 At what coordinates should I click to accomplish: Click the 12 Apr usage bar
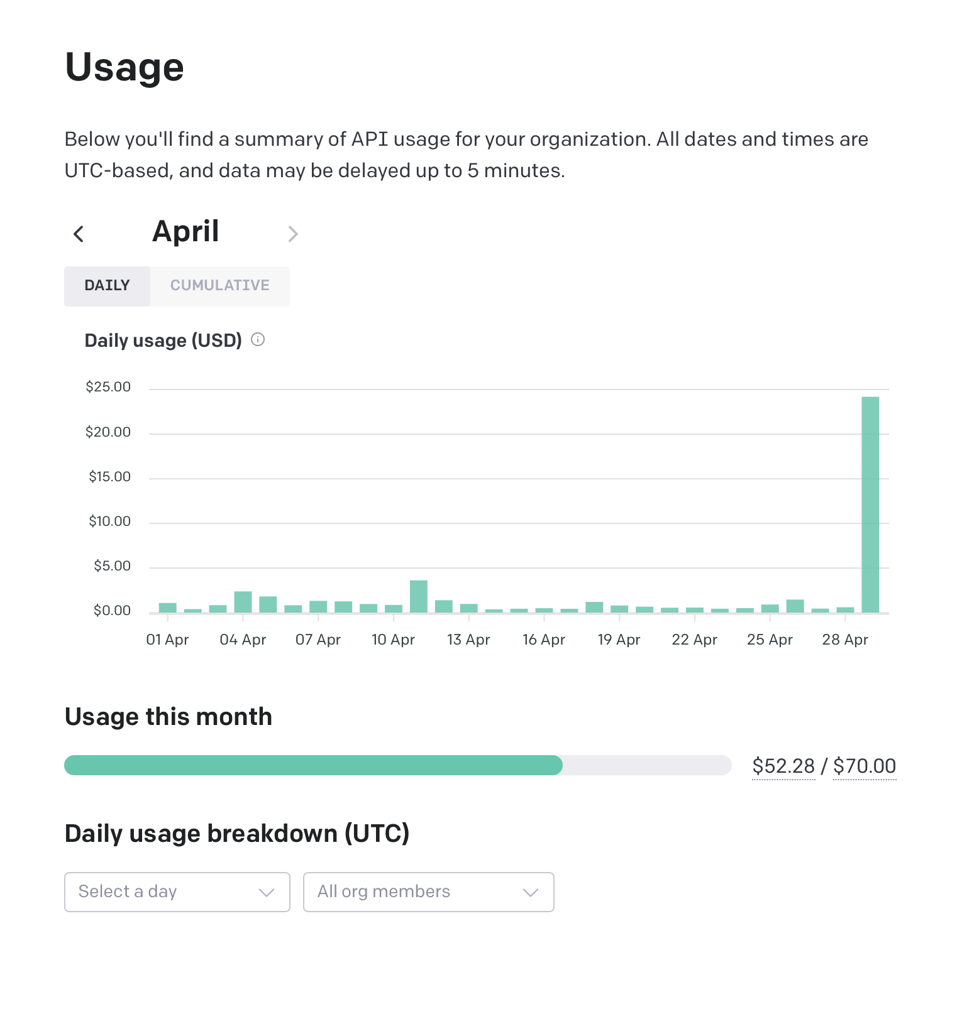coord(444,606)
